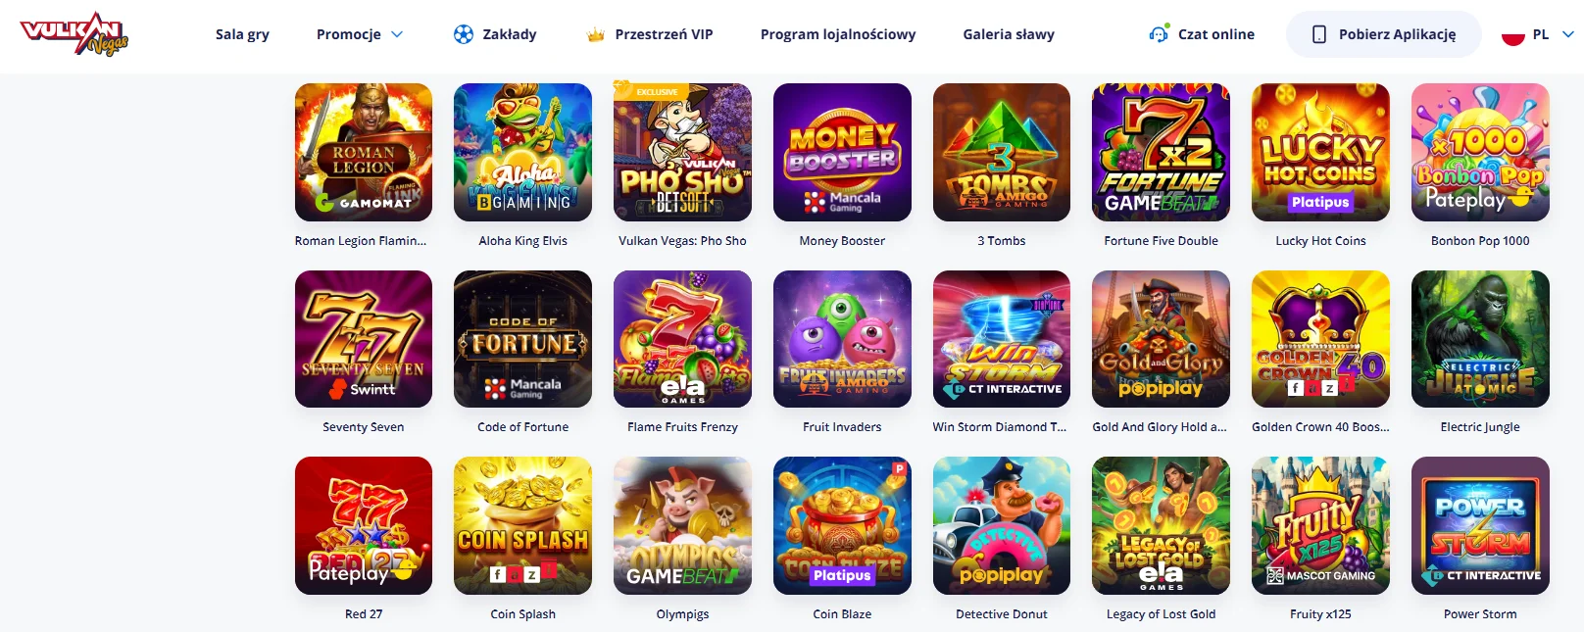
Task: Click the Vulkan Vegas logo
Action: tap(74, 34)
